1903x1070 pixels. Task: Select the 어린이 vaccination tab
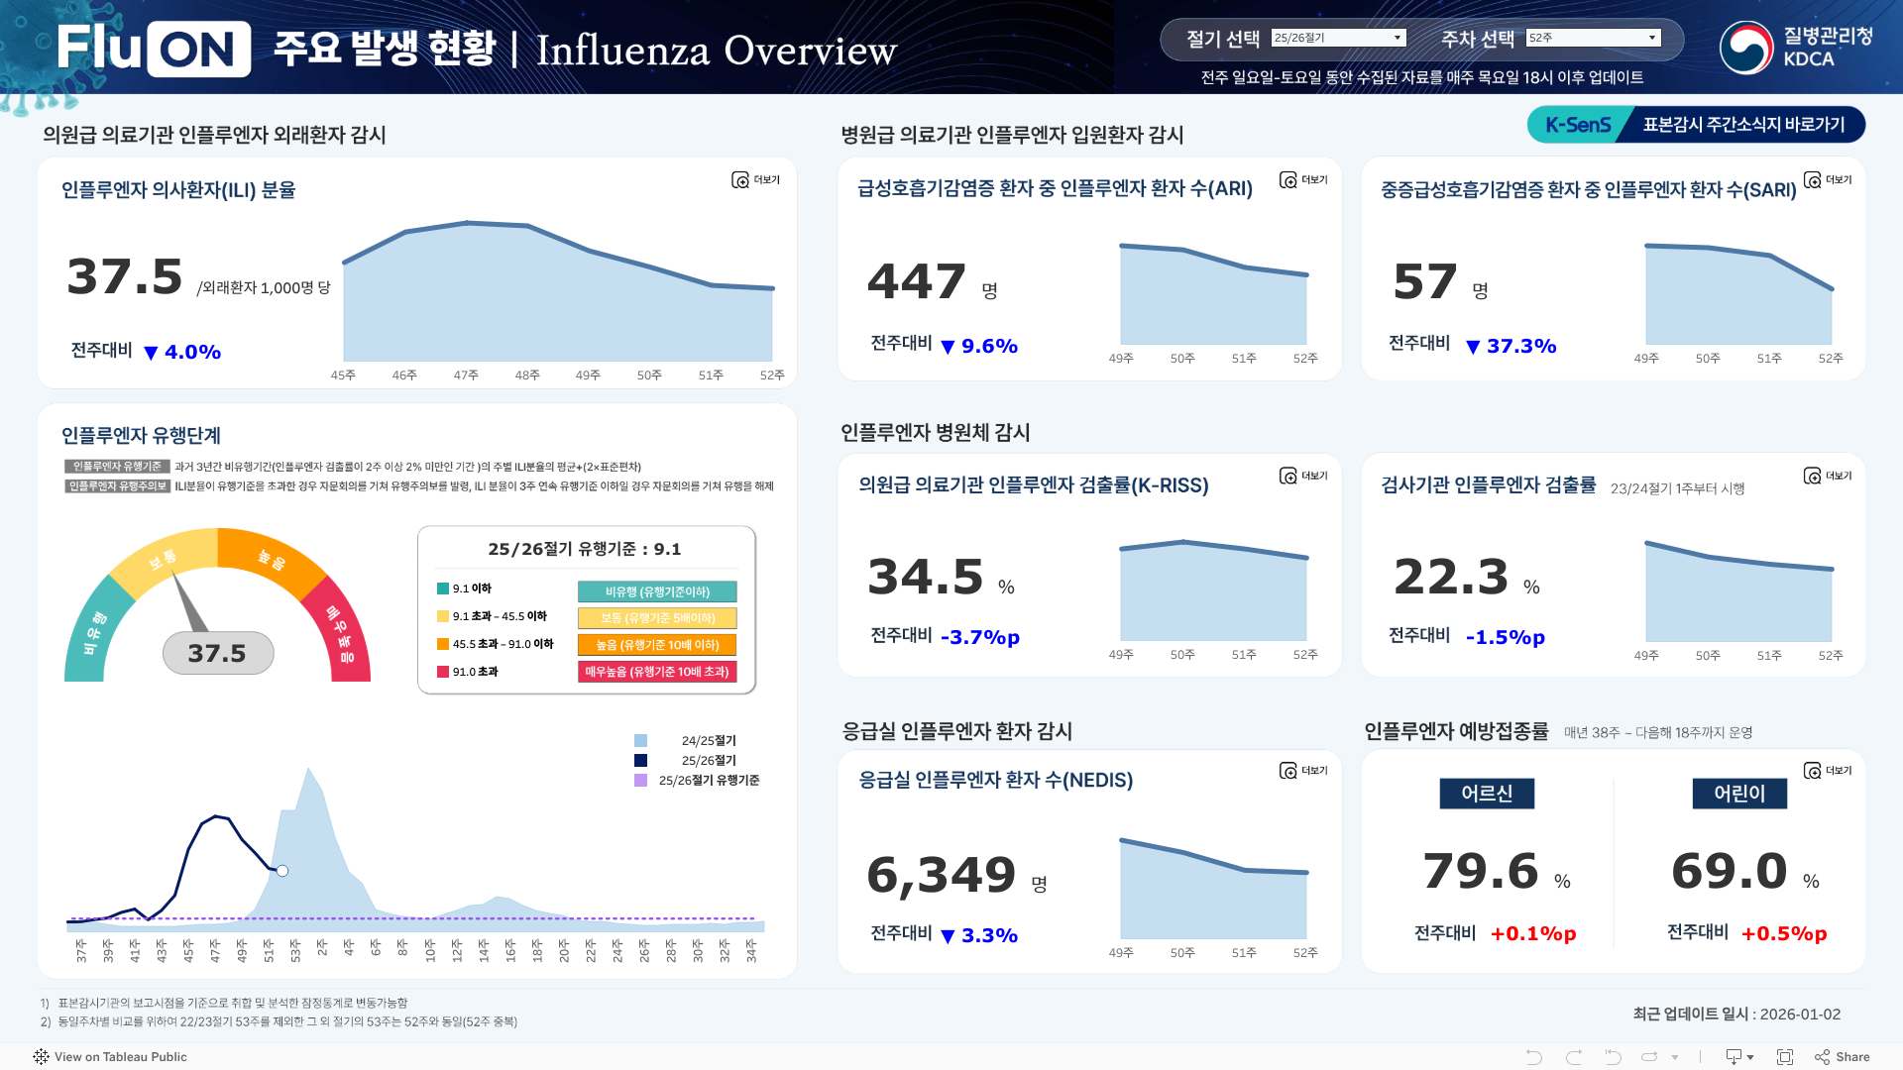(1738, 793)
